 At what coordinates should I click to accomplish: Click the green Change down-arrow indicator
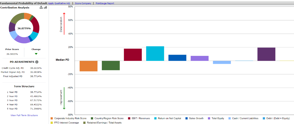[x=36, y=54]
